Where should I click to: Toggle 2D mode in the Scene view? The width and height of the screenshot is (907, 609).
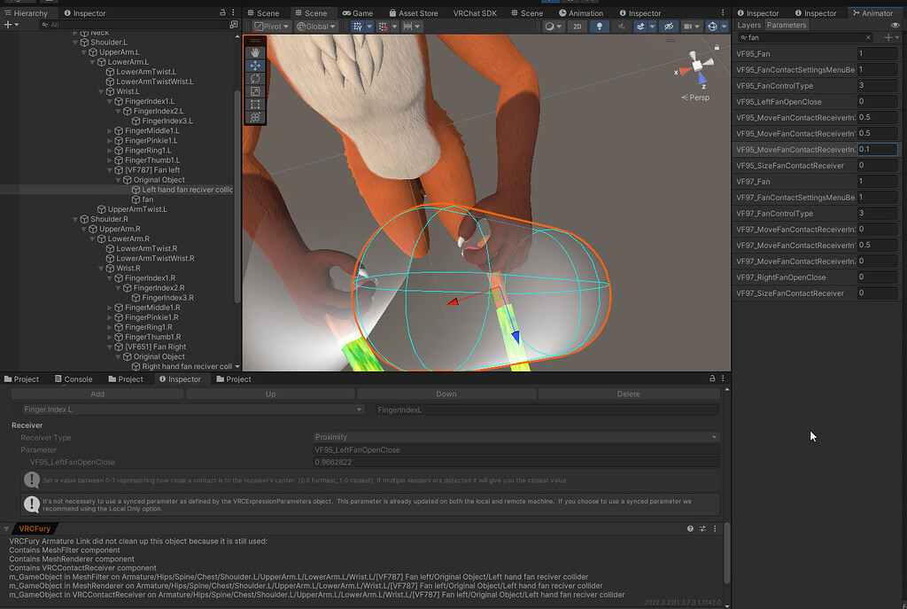[x=578, y=26]
